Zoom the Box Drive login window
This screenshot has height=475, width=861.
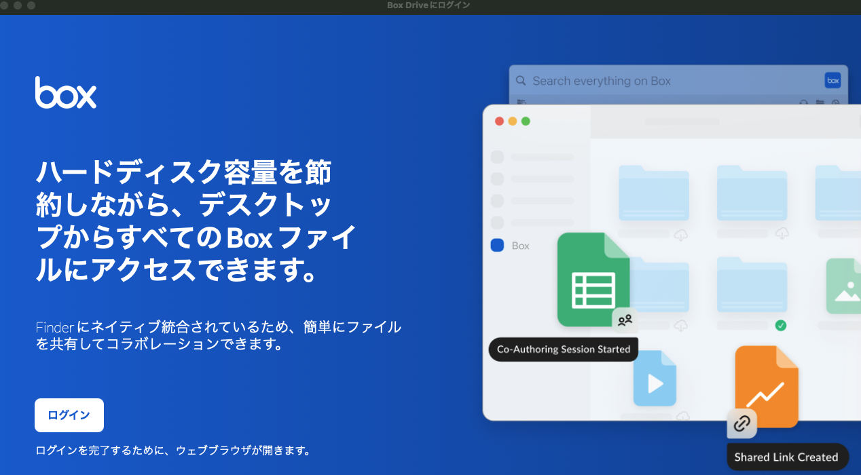pos(31,5)
